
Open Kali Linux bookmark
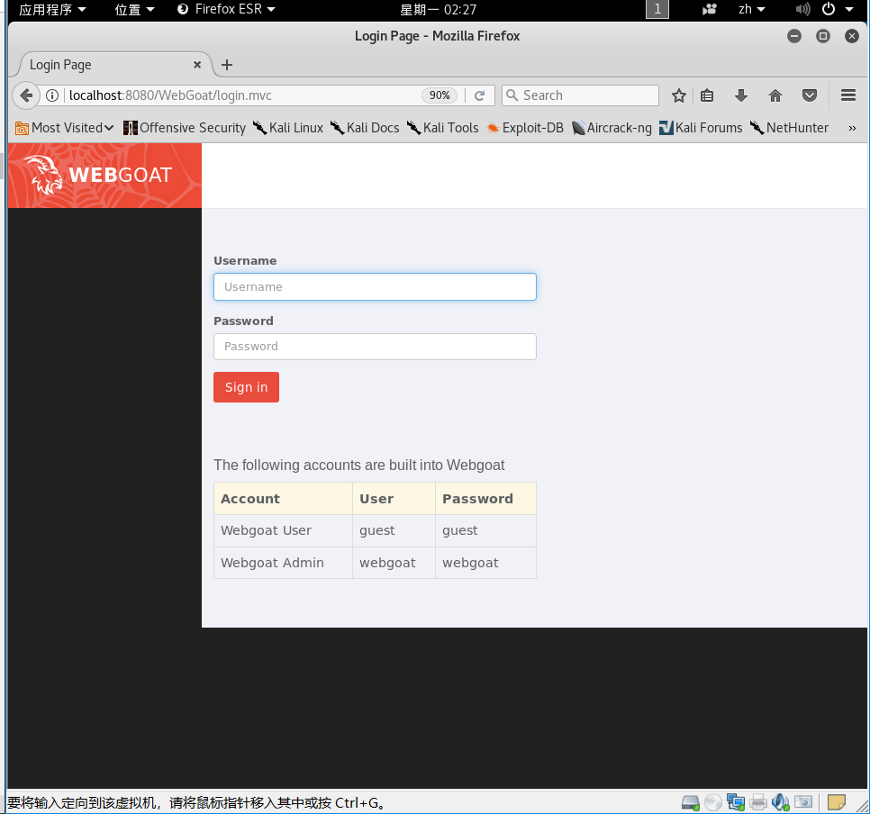(288, 128)
